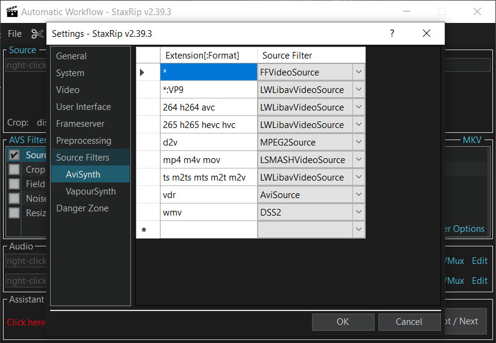The width and height of the screenshot is (496, 343).
Task: Click the StaxRip clapperboard app icon
Action: (12, 11)
